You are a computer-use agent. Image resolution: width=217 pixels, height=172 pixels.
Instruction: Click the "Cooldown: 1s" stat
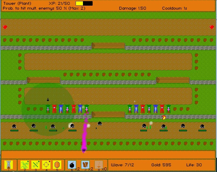pos(174,8)
